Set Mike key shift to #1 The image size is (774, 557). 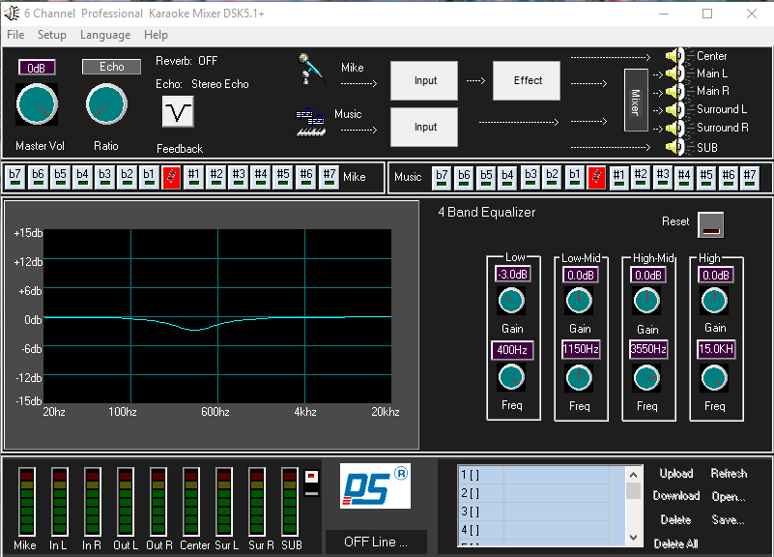click(193, 177)
